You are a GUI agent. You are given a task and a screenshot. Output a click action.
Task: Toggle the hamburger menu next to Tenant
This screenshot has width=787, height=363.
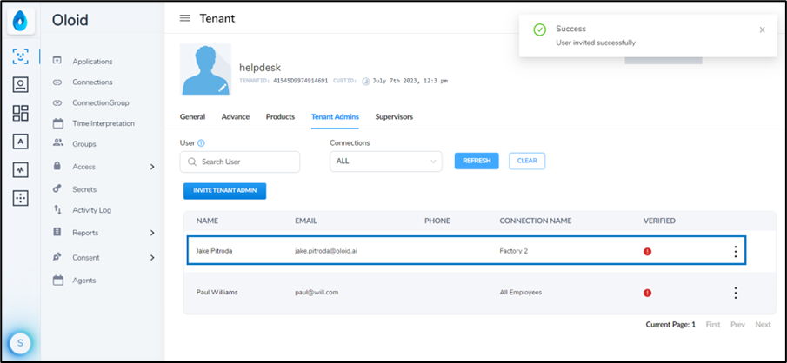point(185,18)
